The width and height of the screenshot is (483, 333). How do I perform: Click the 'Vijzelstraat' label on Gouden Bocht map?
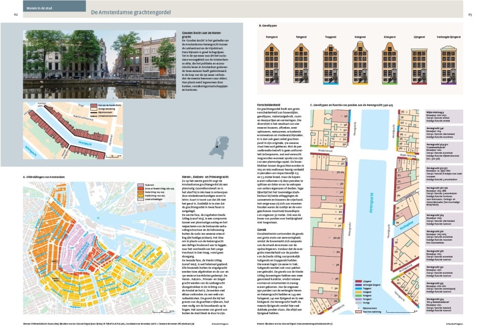click(x=111, y=139)
